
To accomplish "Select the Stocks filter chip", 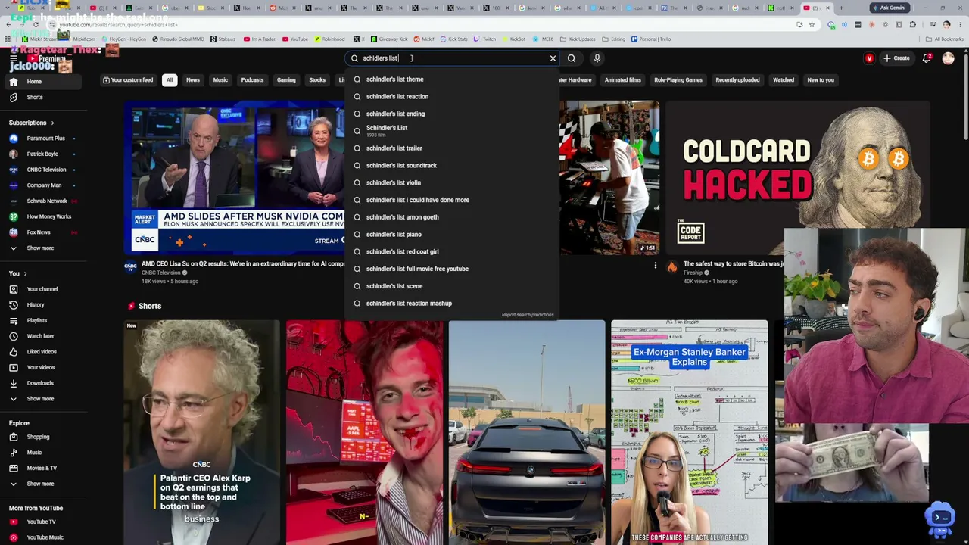I will click(x=317, y=80).
